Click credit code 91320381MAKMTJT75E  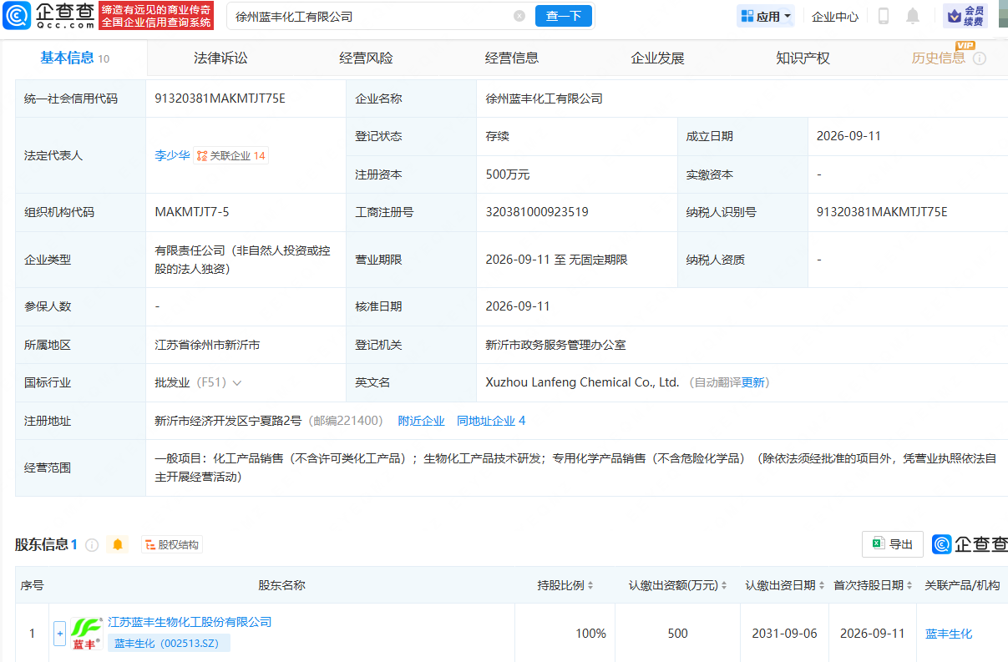coord(220,99)
